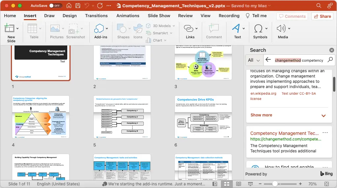The width and height of the screenshot is (337, 188).
Task: Open the changemethod.com URL link
Action: click(x=286, y=139)
